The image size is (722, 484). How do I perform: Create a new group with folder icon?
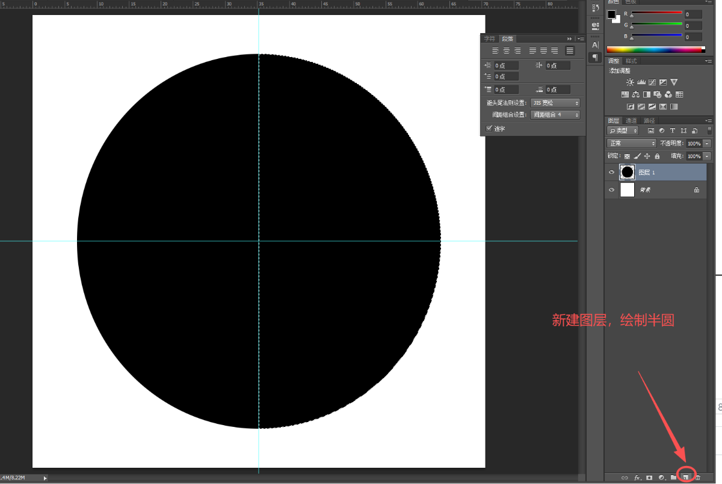674,477
